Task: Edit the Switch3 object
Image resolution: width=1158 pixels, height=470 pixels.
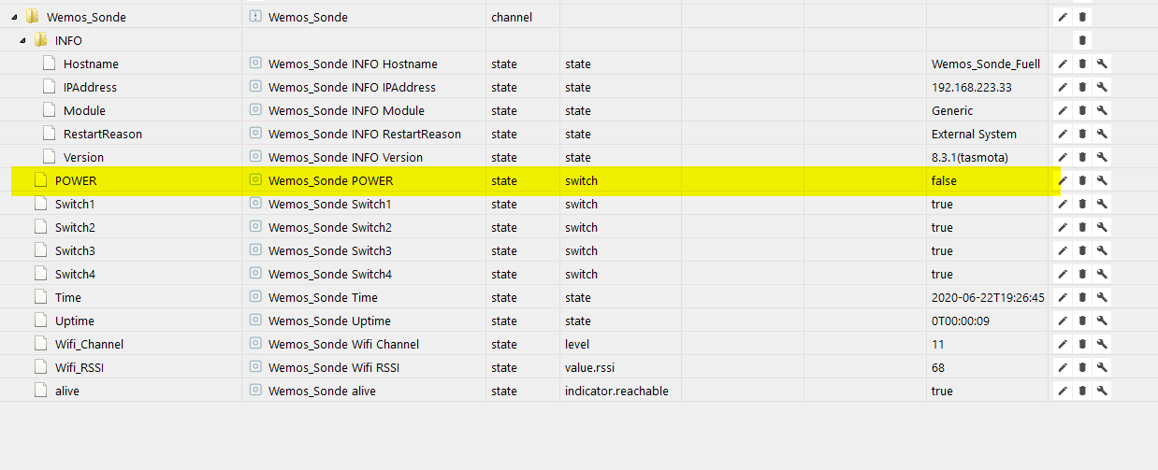Action: (x=1063, y=250)
